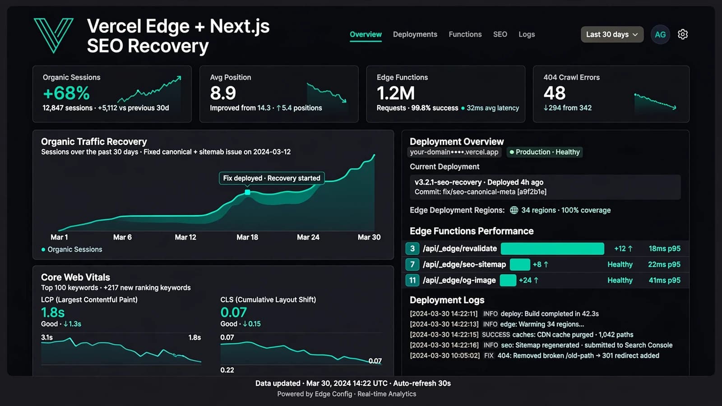Click Powered by Edge Config footer text
Screen dimensions: 722x406
pyautogui.click(x=347, y=394)
